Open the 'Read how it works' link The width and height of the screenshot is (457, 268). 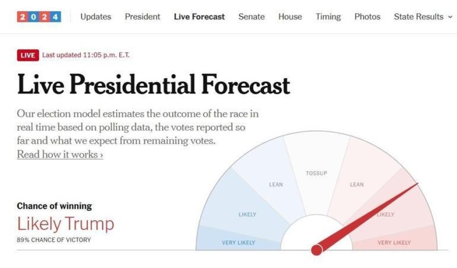coord(60,155)
